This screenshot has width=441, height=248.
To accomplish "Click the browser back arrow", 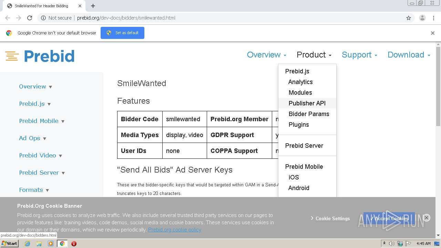I will pos(8,18).
